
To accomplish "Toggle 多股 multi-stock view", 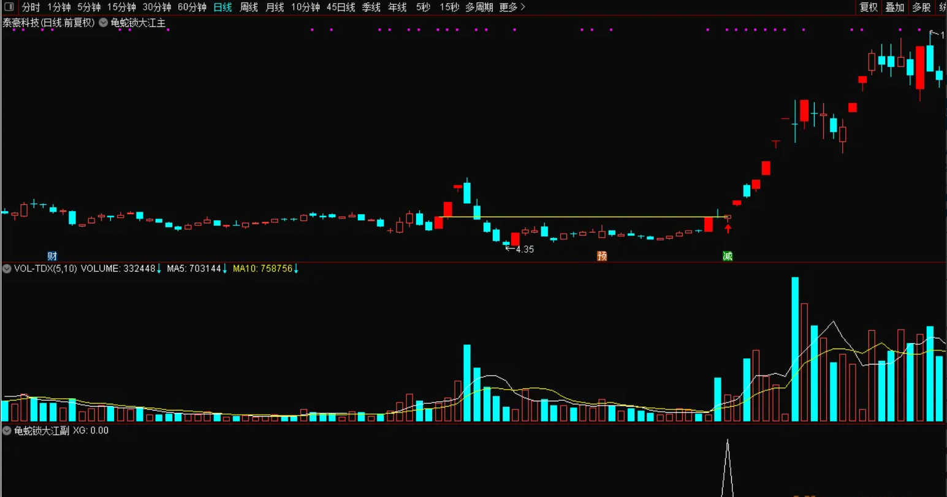I will click(921, 7).
